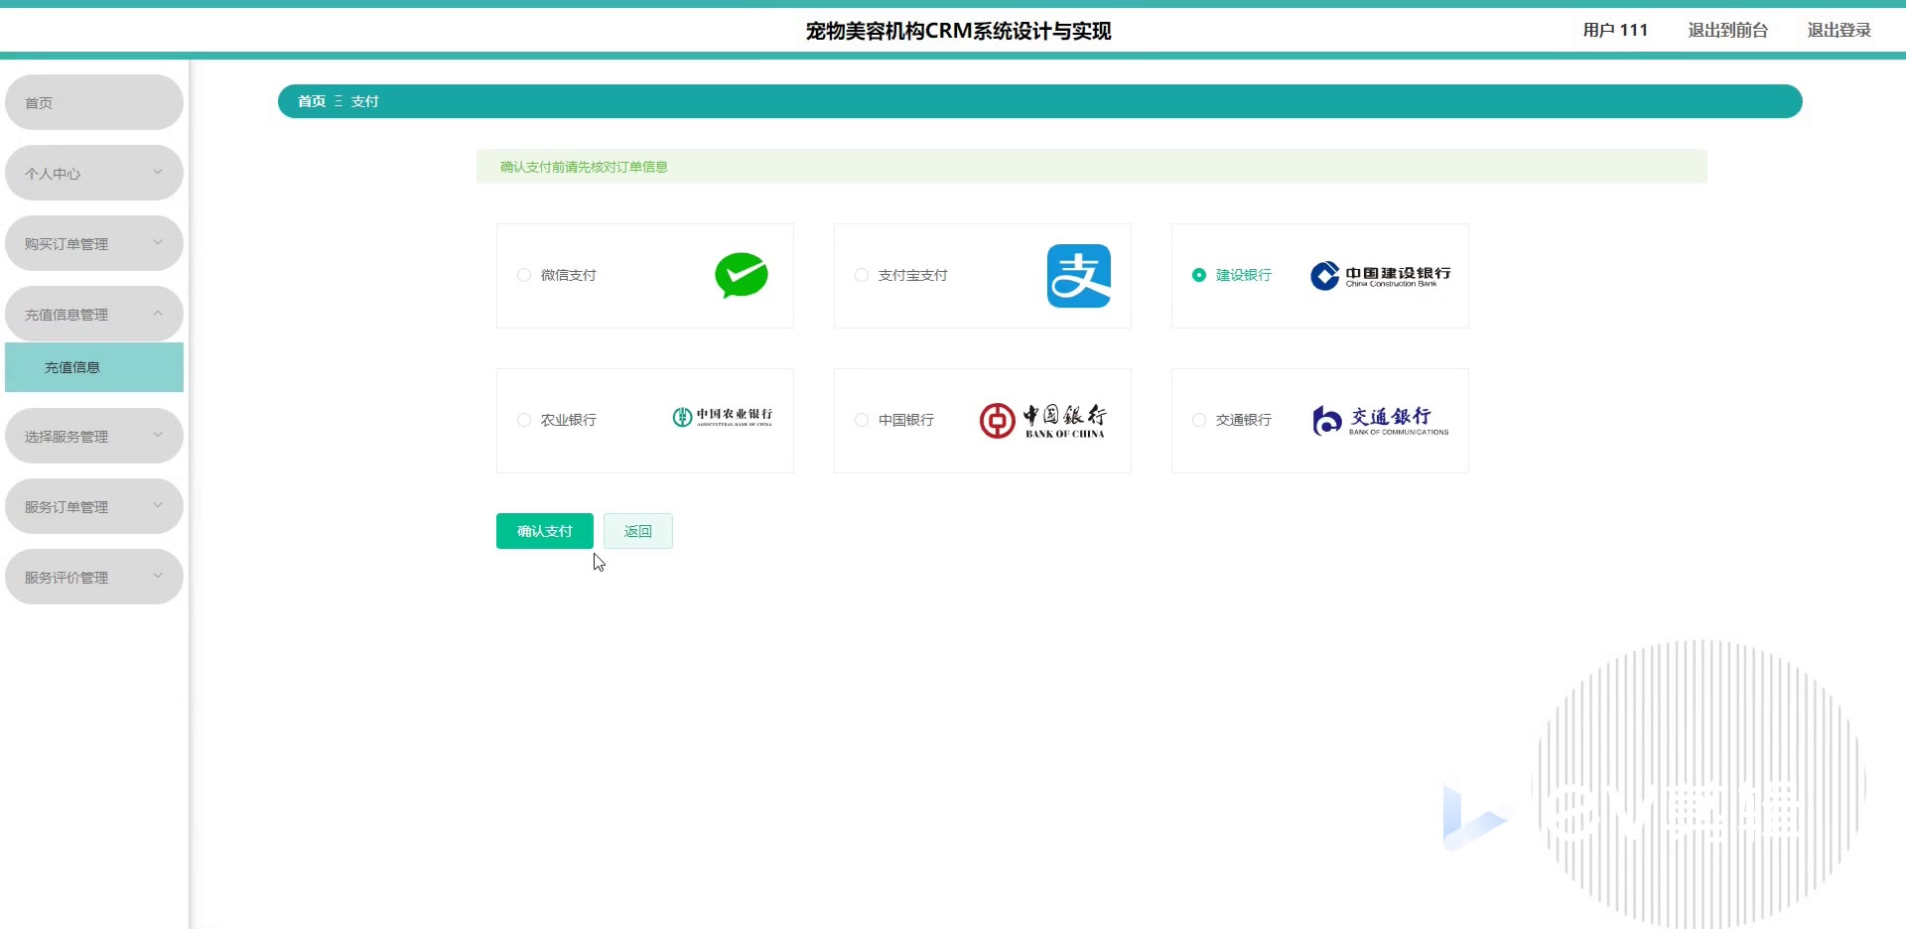
Task: Click the Agricultural Bank of China logo
Action: pos(723,417)
